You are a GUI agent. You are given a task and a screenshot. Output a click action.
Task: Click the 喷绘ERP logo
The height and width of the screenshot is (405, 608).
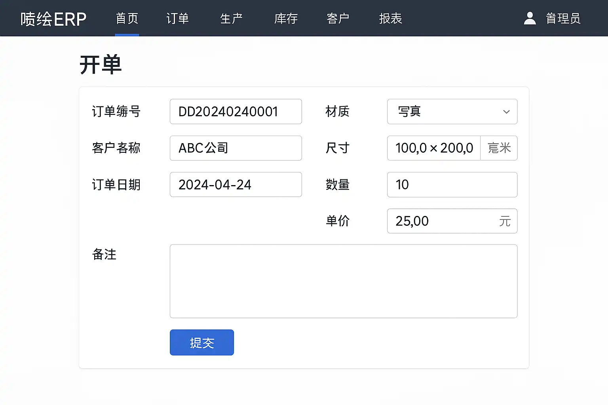[x=53, y=19]
